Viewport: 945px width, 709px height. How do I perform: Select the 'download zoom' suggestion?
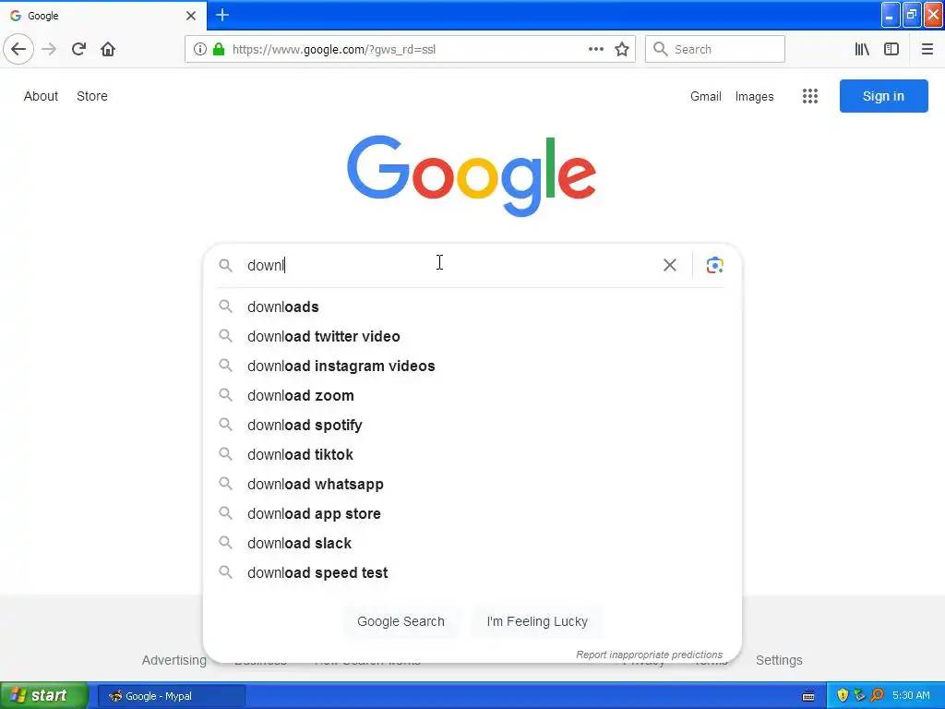pos(300,395)
